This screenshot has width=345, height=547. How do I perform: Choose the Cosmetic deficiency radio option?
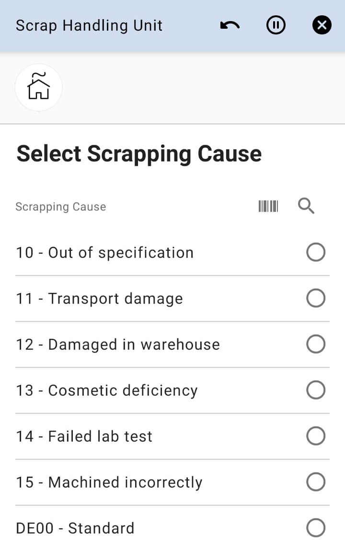[316, 390]
